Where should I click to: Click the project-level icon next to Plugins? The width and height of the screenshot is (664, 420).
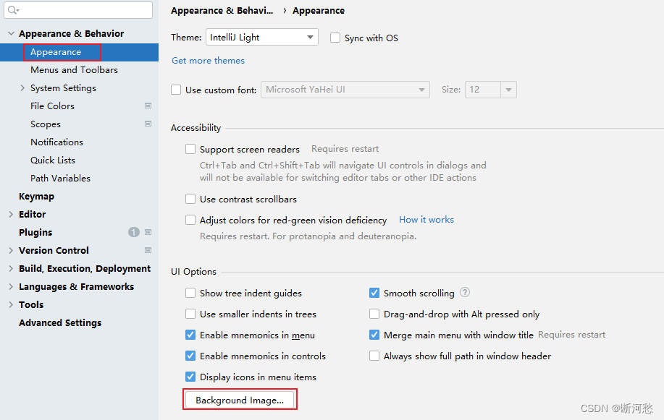click(x=148, y=232)
